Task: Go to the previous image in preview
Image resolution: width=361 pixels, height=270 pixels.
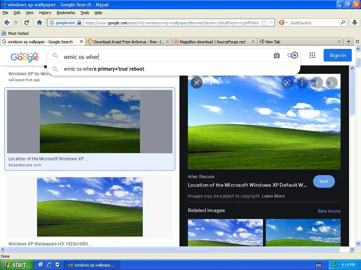Action: 317,83
